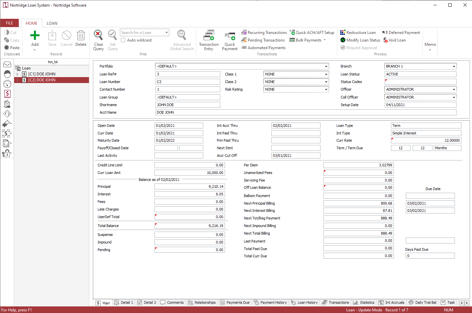This screenshot has height=313, width=472.
Task: Open Transaction Entry
Action: coord(209,41)
